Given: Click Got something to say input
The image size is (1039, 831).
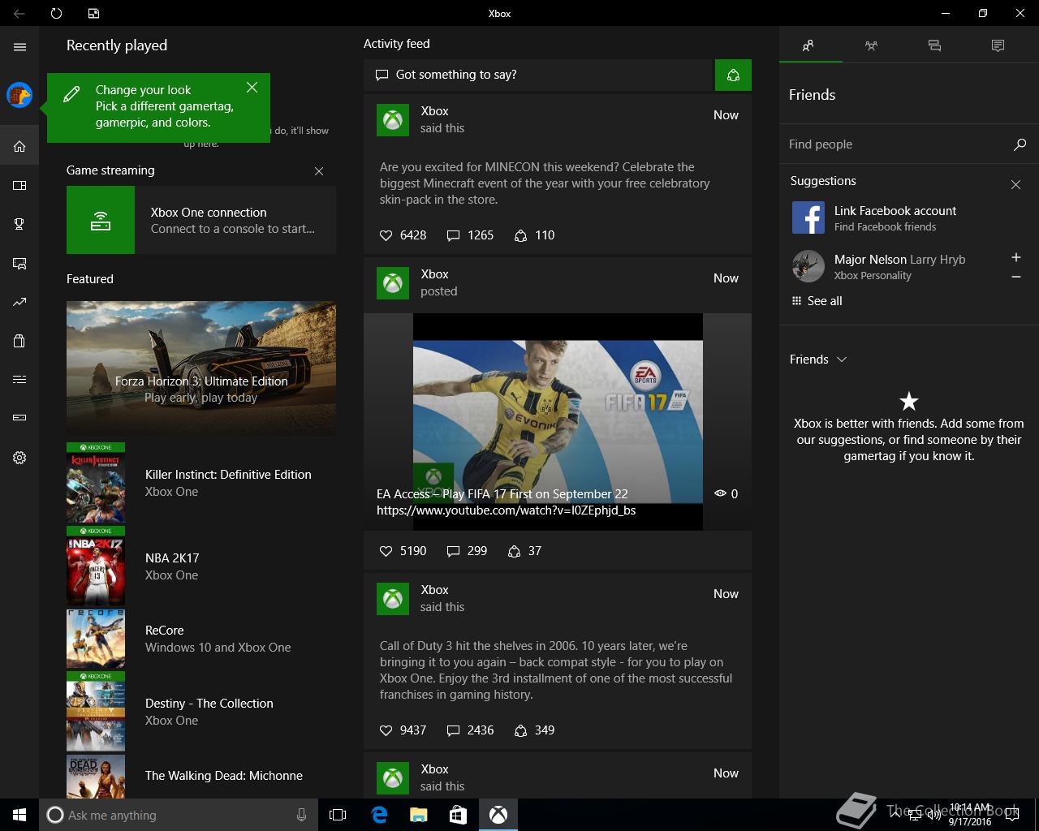Looking at the screenshot, I should tap(539, 75).
